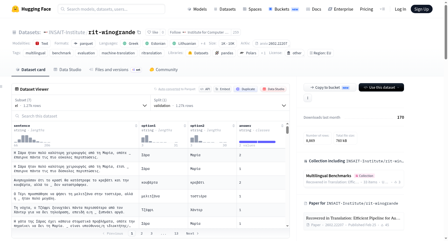The width and height of the screenshot is (448, 241).
Task: Expand the extra nav menu icon
Action: point(382,9)
